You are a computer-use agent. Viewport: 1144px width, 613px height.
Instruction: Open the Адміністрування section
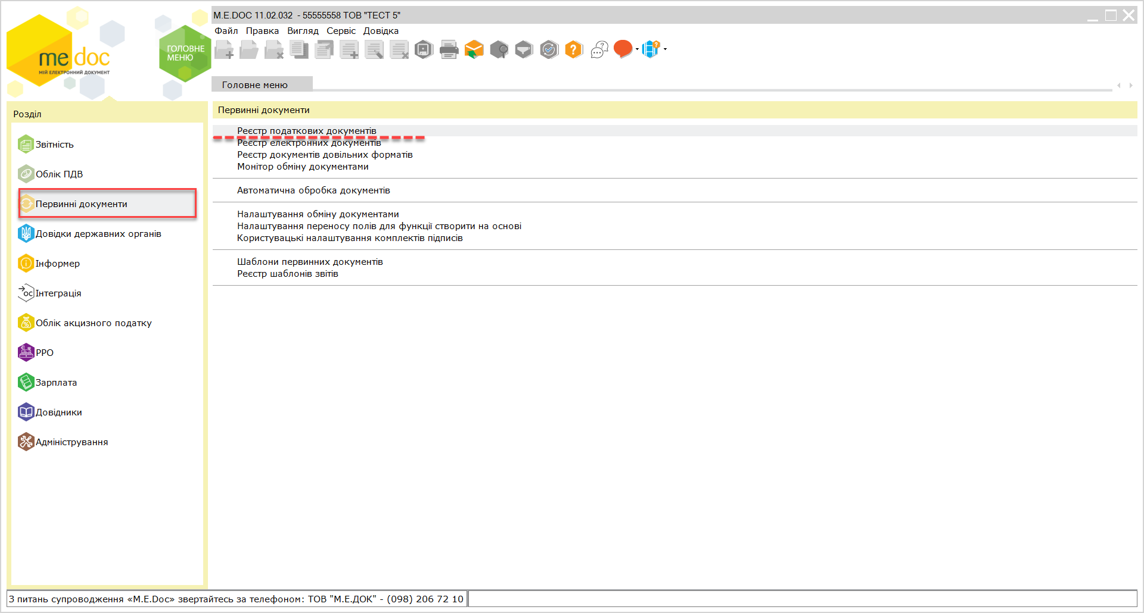pos(71,442)
